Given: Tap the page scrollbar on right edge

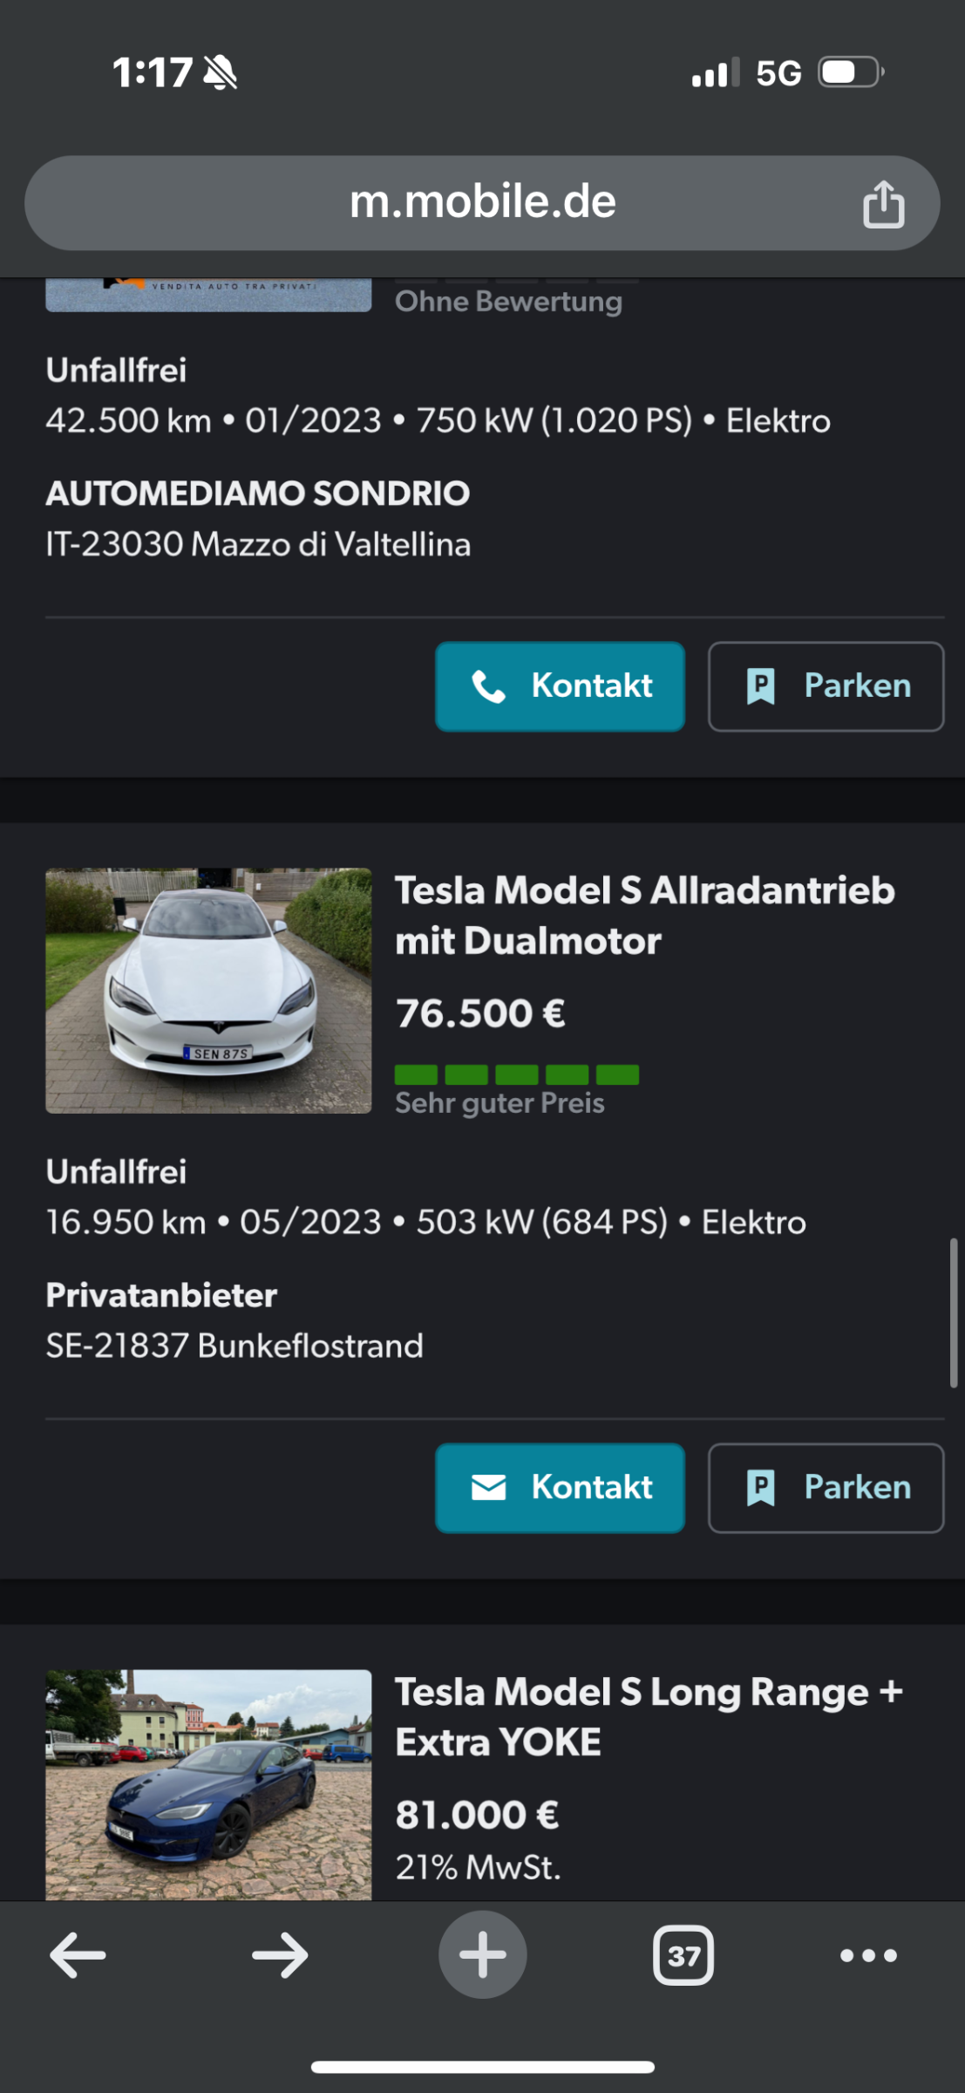Looking at the screenshot, I should (954, 1312).
